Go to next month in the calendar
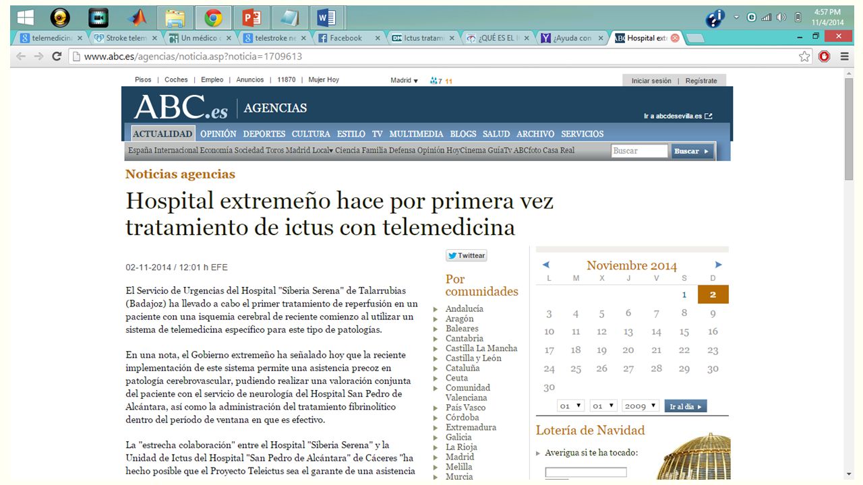Screen dimensions: 863x485 (x=719, y=265)
